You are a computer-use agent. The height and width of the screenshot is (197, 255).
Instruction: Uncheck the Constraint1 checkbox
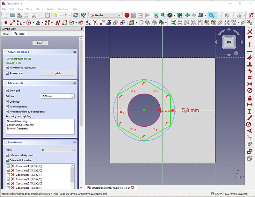(x=9, y=166)
